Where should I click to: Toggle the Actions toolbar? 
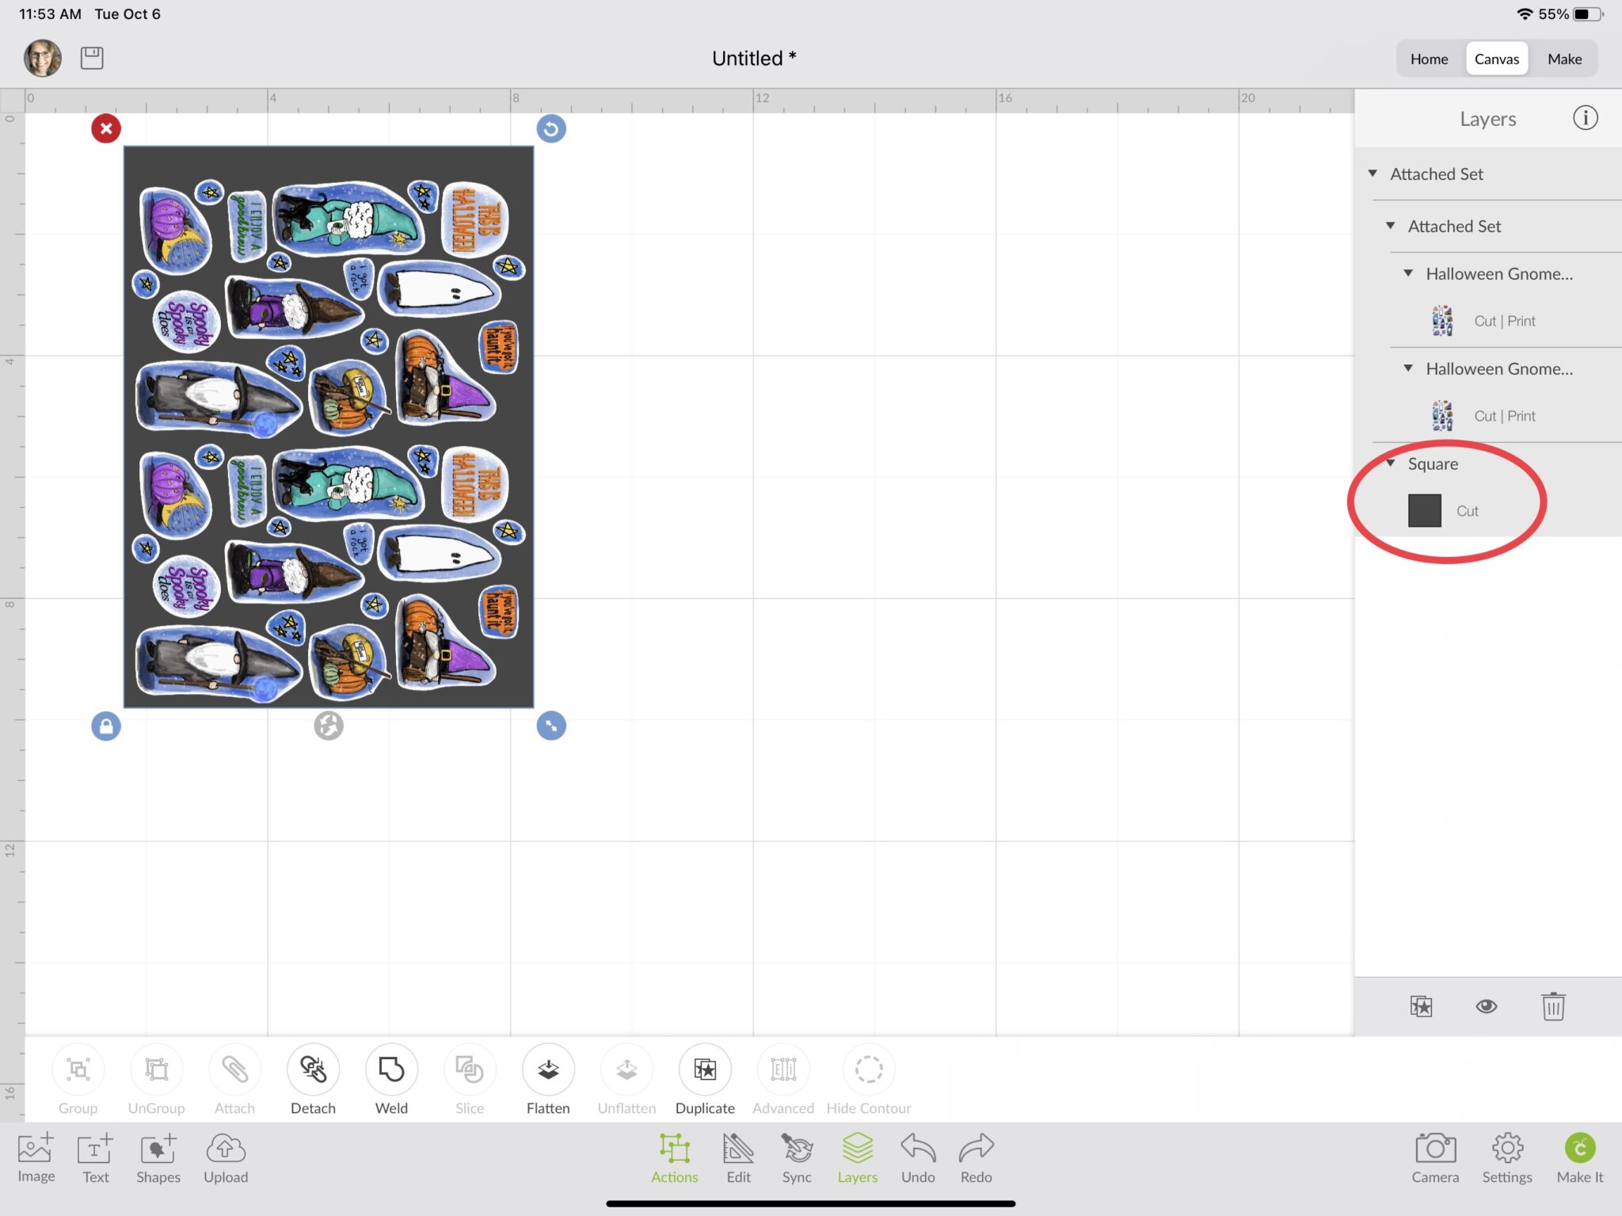click(674, 1158)
